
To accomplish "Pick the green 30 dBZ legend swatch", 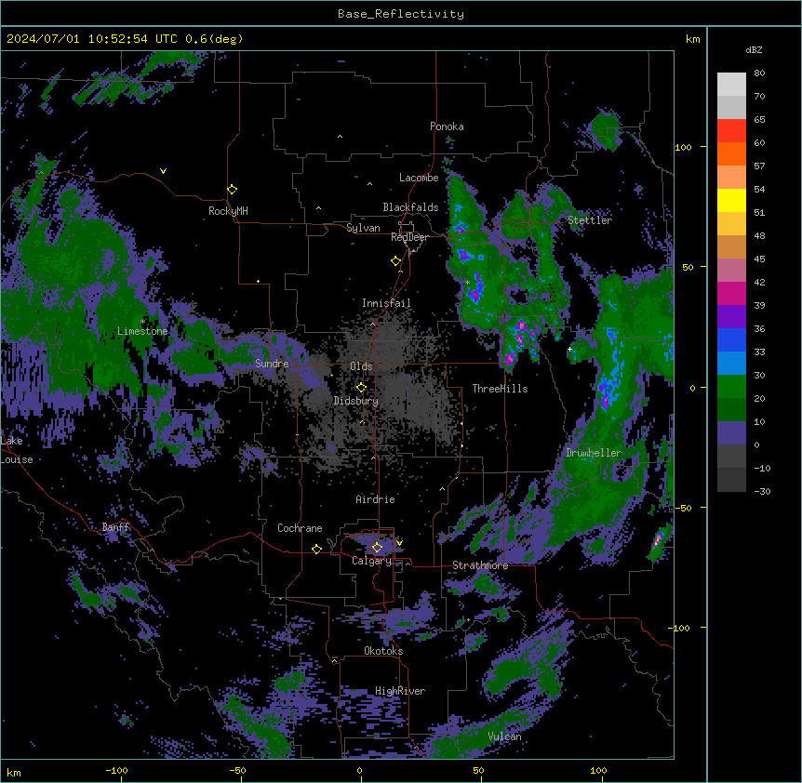I will point(731,387).
